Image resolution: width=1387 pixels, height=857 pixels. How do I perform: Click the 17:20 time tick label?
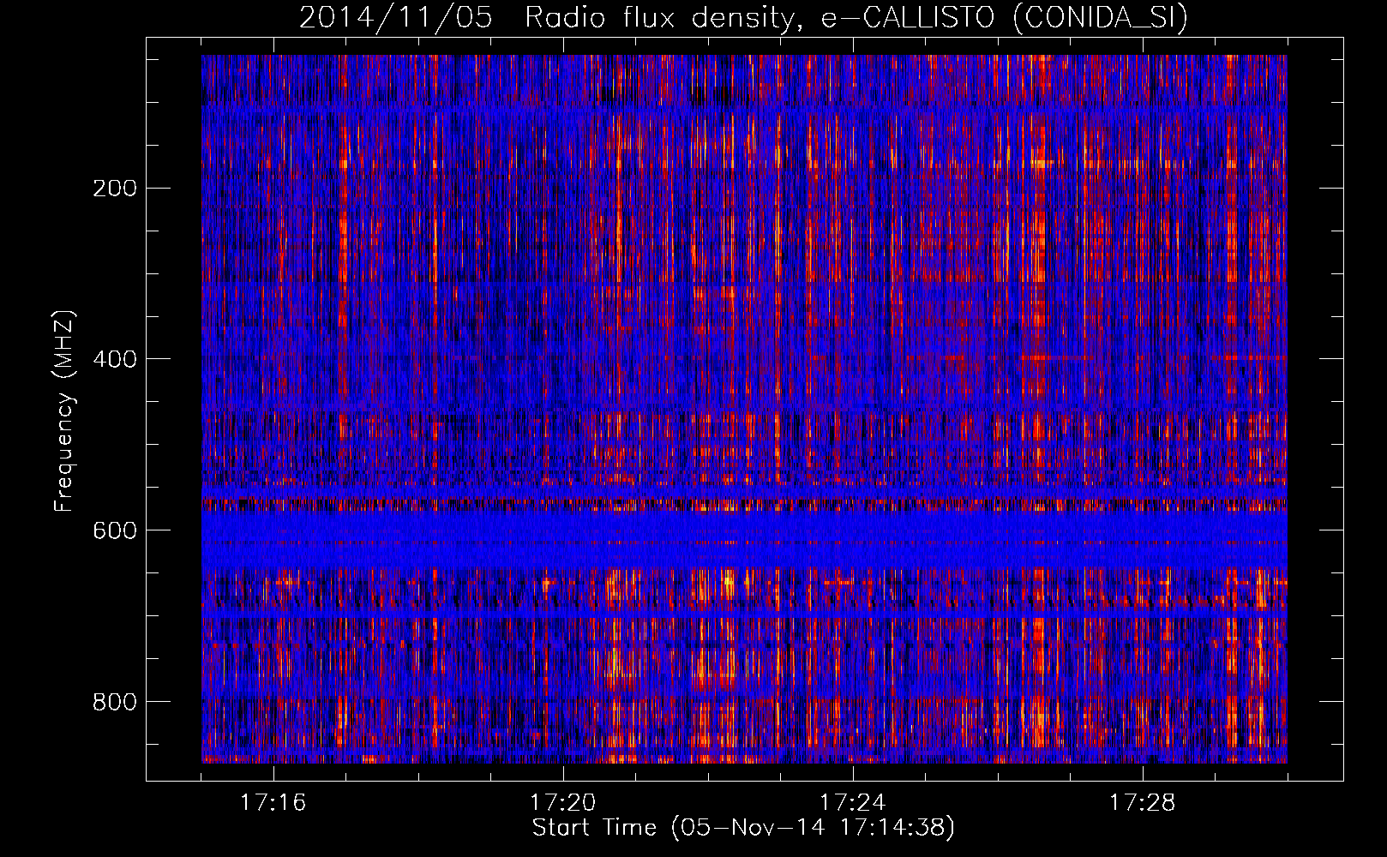[x=562, y=803]
